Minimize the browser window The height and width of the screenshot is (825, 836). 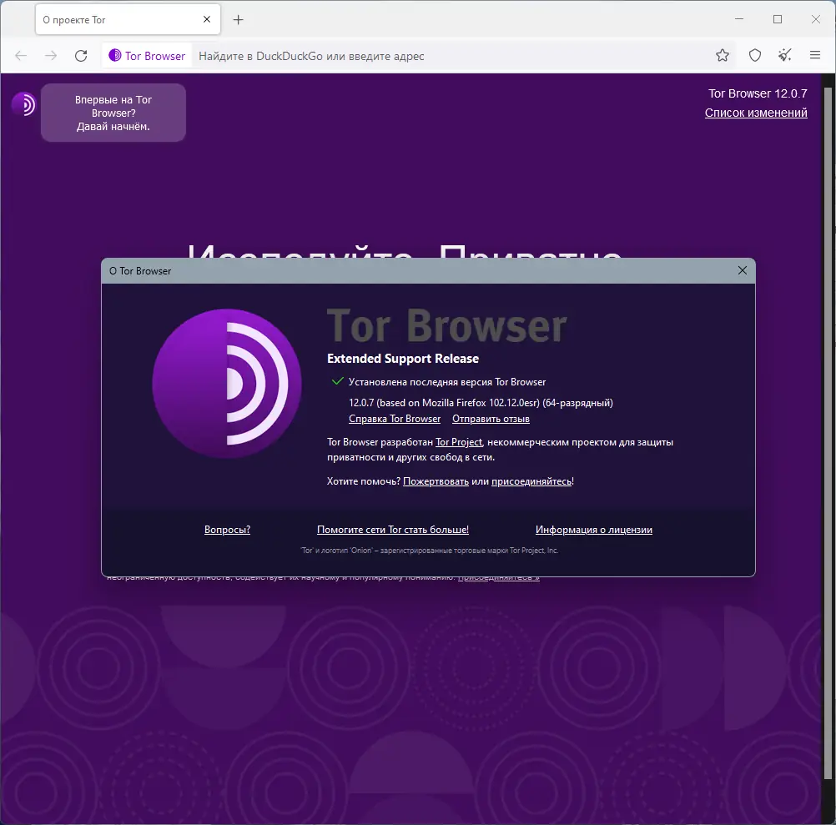(x=739, y=19)
